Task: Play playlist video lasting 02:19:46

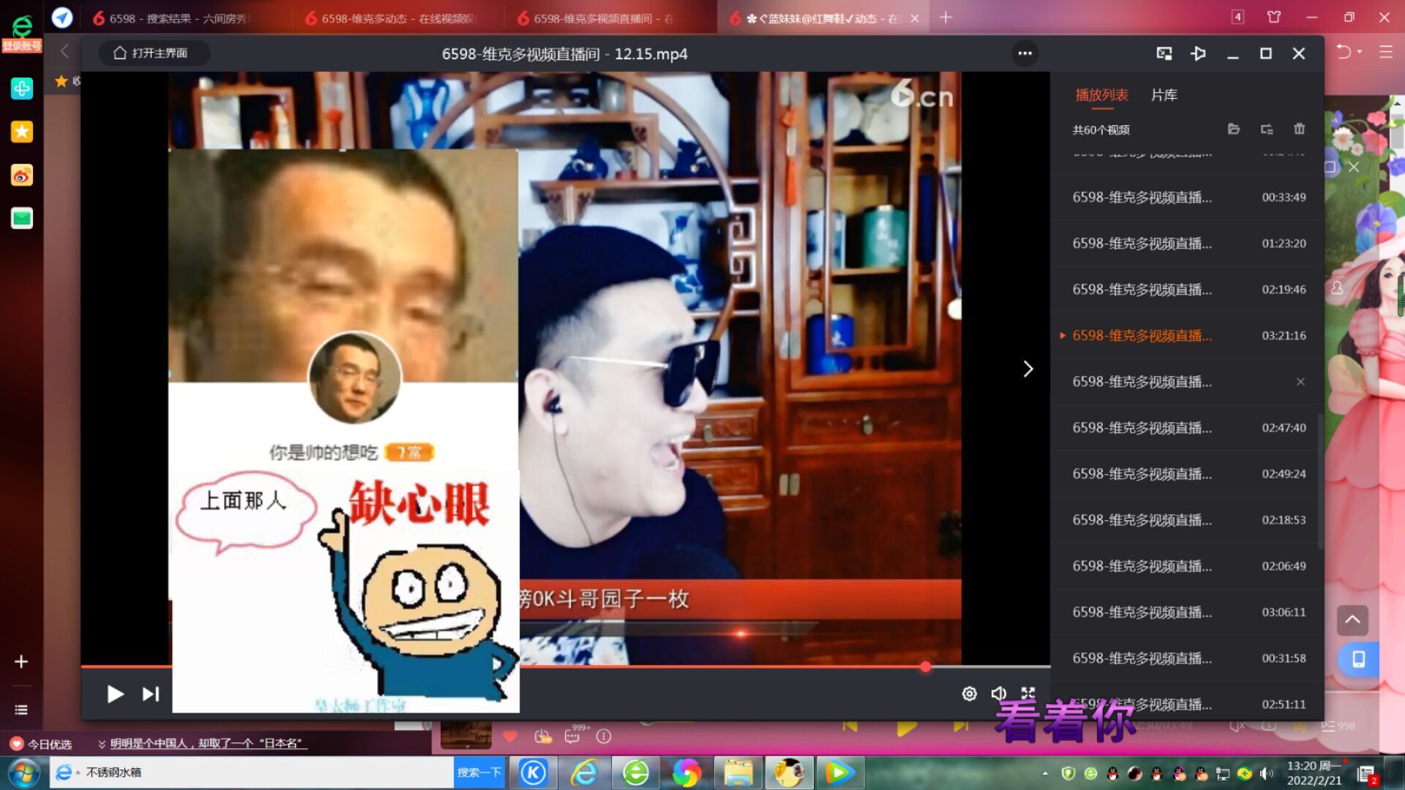Action: 1187,290
